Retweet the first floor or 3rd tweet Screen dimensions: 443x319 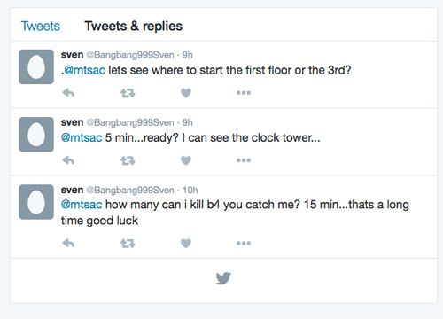pos(128,93)
